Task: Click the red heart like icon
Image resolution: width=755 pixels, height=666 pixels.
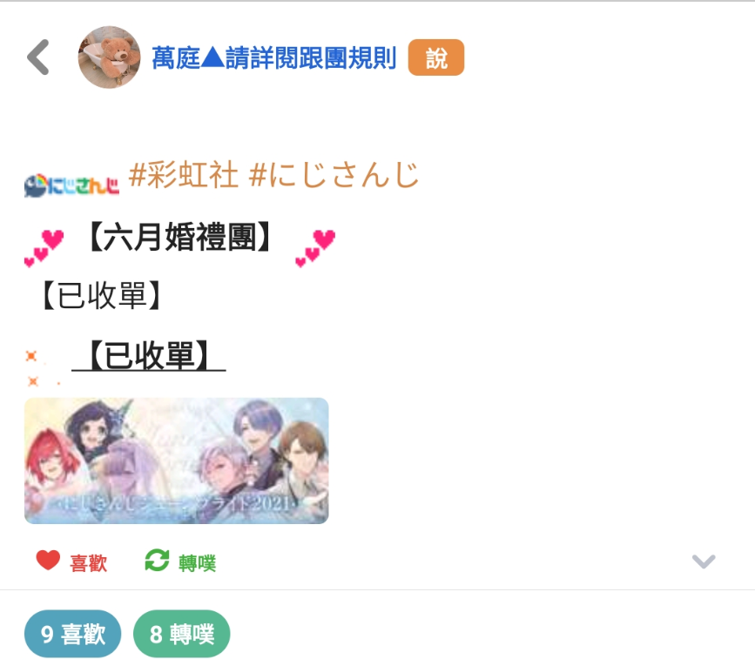Action: 48,561
